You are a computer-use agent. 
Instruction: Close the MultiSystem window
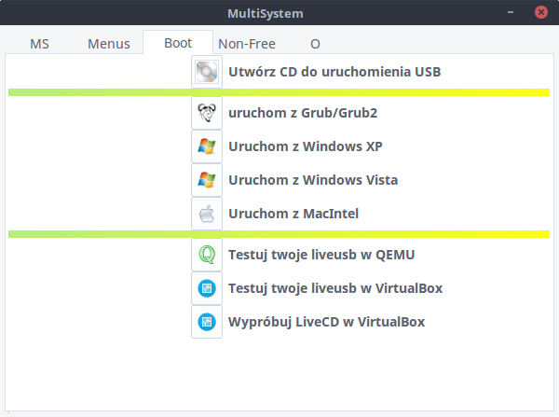(540, 12)
